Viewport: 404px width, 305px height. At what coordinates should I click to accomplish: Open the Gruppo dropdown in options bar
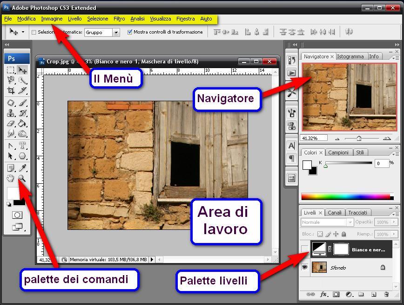pyautogui.click(x=116, y=32)
